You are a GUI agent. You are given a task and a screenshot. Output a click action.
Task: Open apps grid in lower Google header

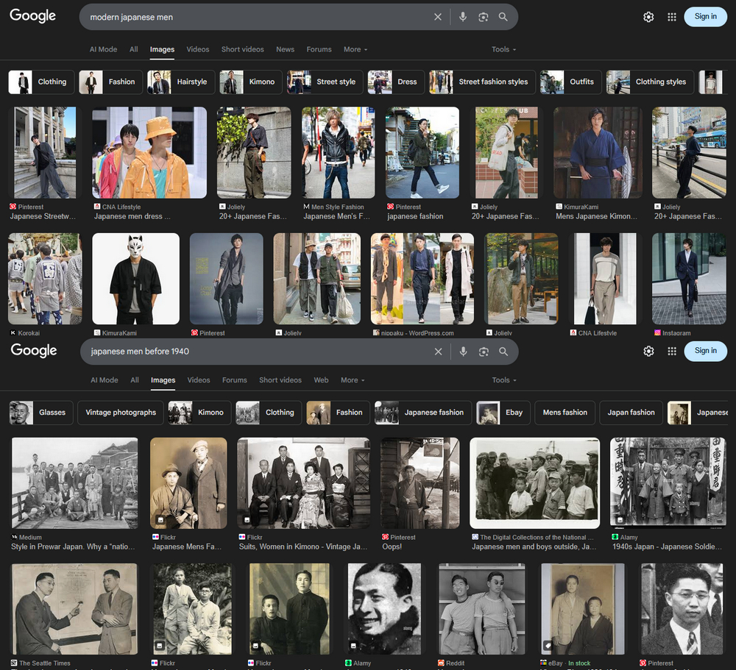click(x=672, y=351)
